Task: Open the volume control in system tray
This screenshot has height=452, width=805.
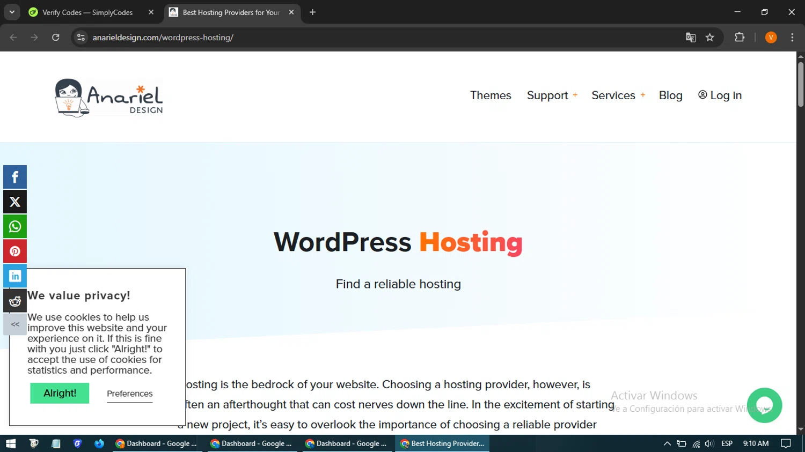Action: tap(709, 443)
